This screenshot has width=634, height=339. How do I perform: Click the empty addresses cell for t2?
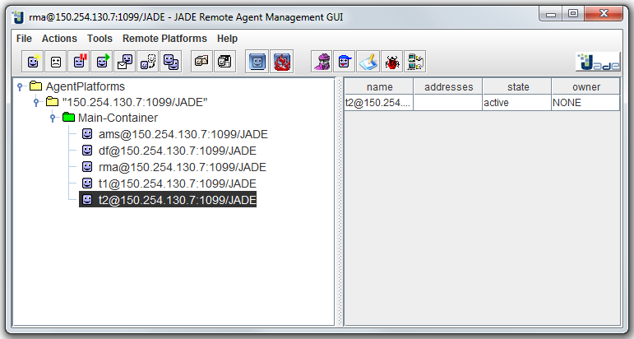click(448, 103)
